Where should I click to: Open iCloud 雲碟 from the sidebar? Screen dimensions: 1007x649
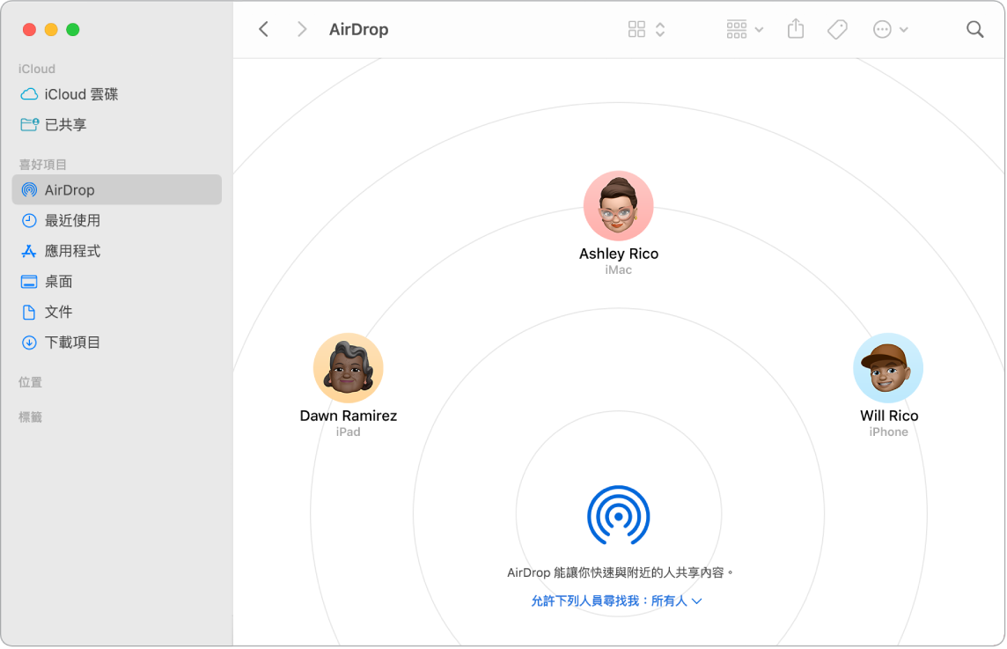tap(83, 94)
